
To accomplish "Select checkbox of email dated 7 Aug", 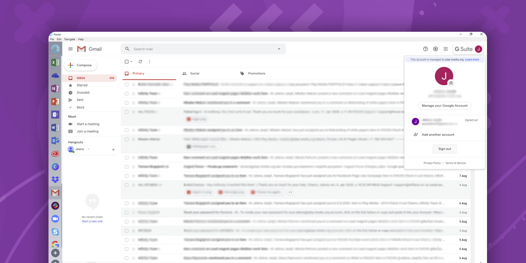I will (x=127, y=176).
